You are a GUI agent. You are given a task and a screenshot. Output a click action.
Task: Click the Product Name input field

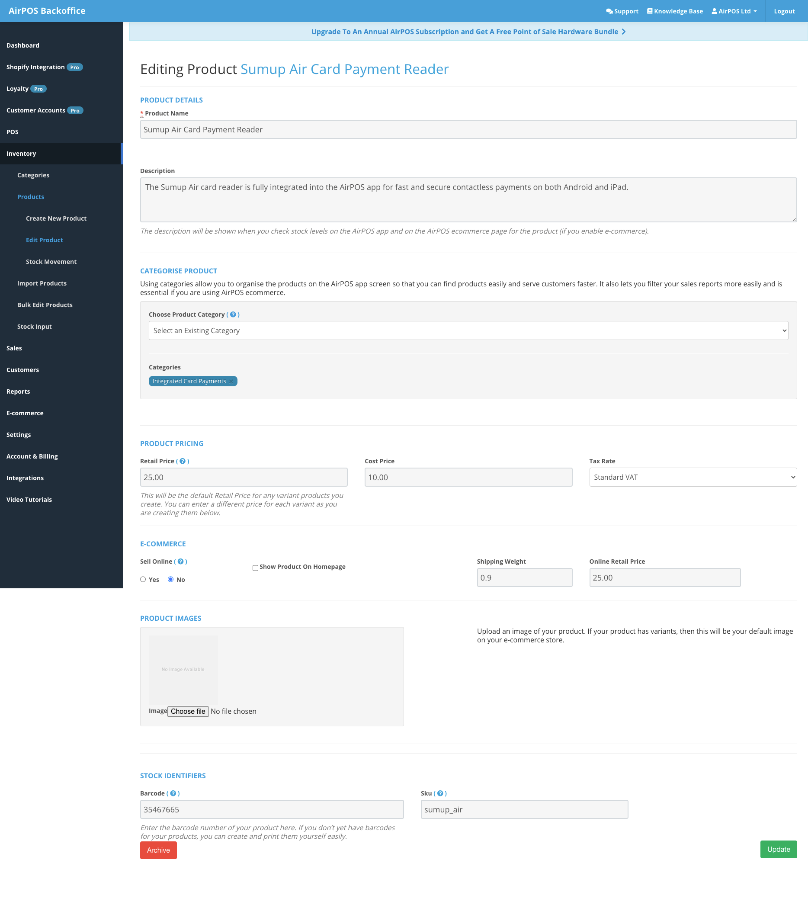(468, 129)
